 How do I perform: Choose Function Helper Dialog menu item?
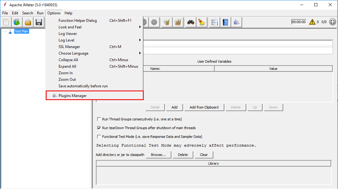coord(95,21)
